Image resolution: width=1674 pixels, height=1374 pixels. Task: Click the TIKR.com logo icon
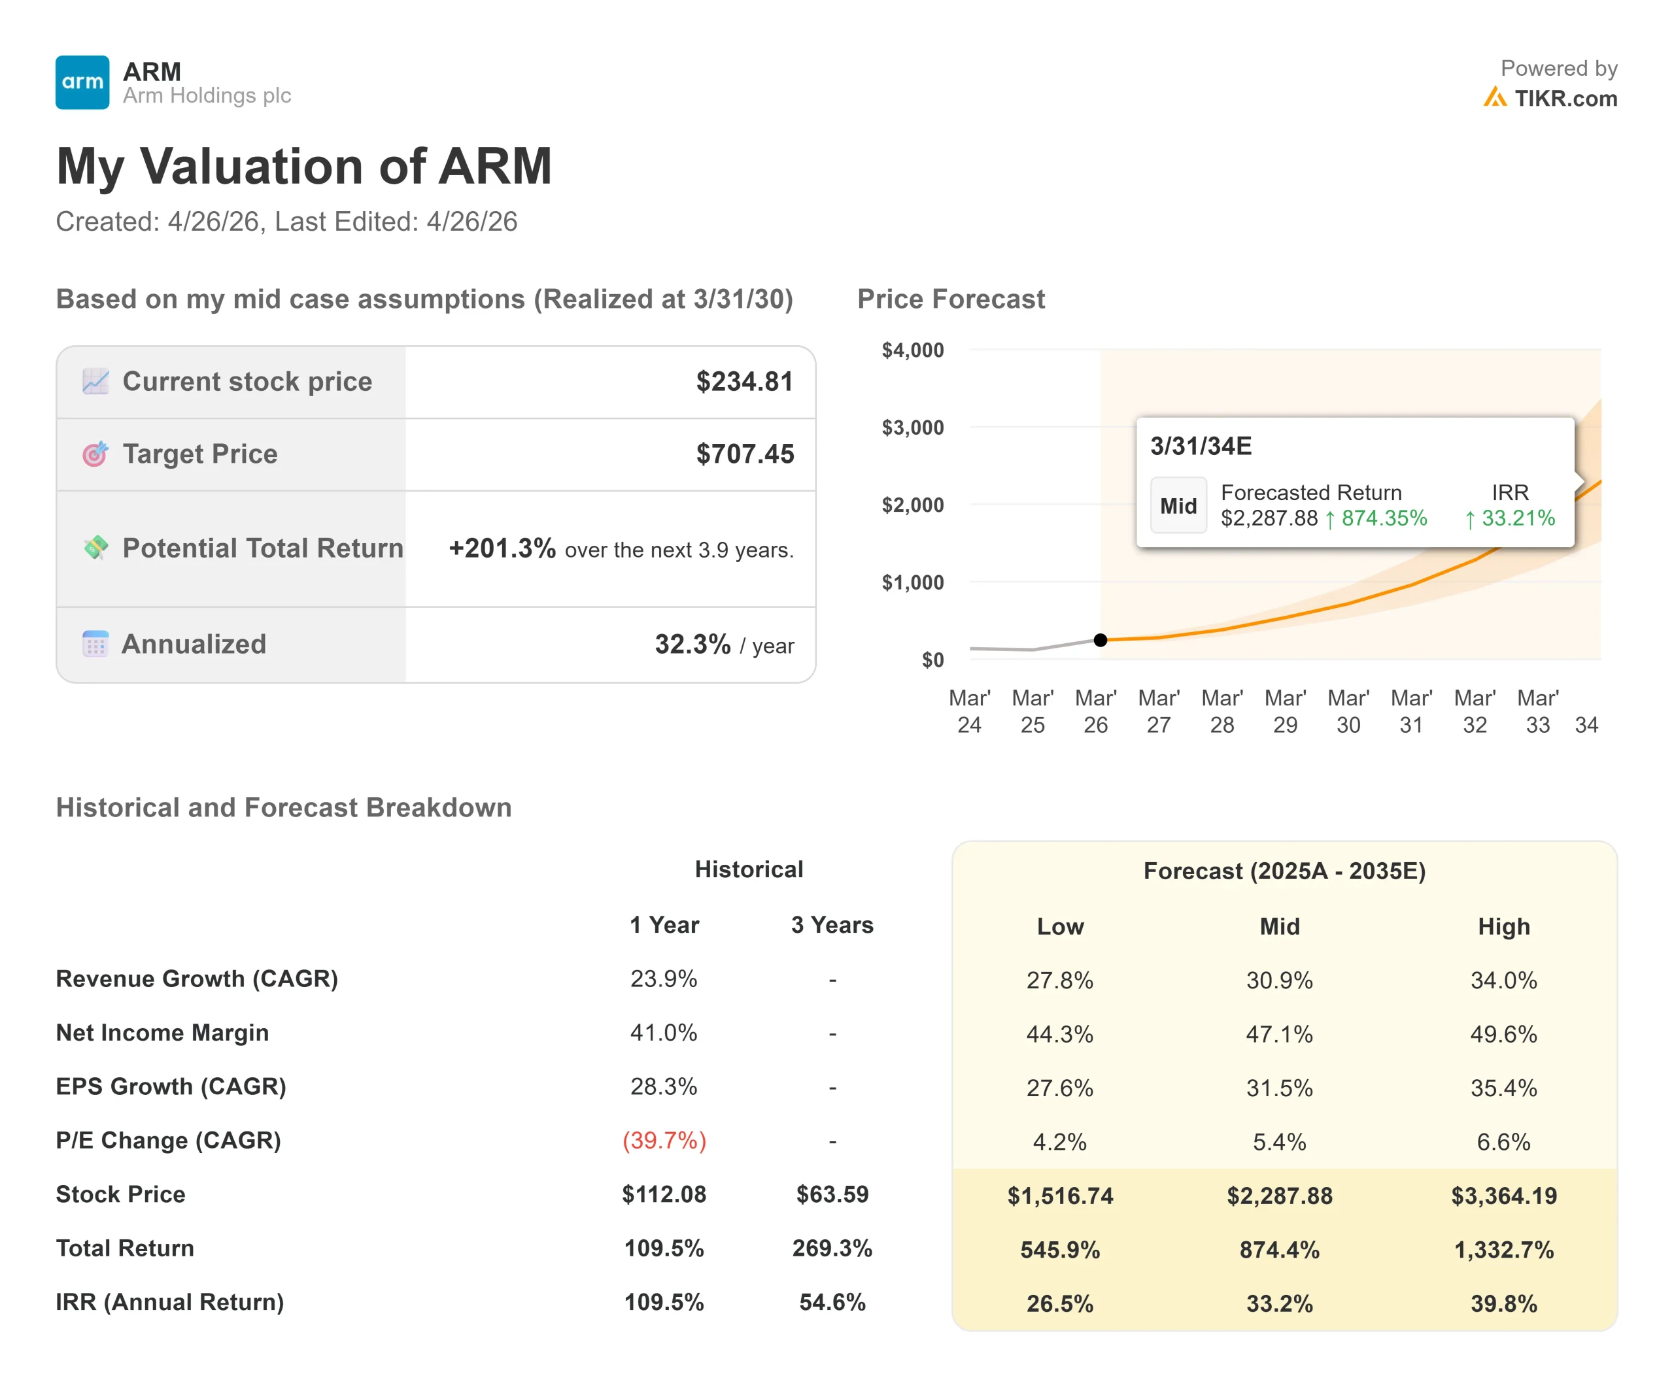tap(1494, 98)
